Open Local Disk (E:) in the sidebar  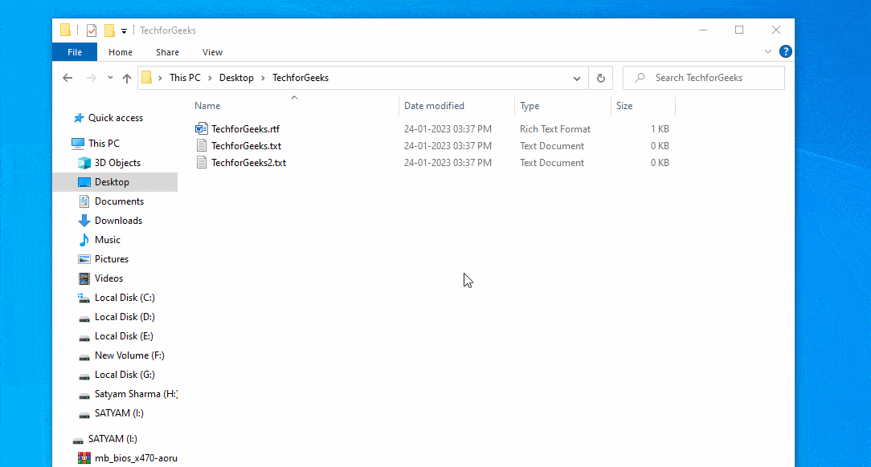pos(124,336)
